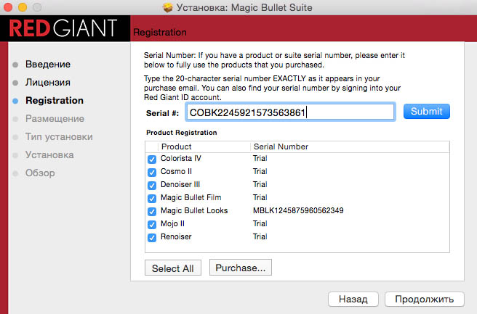This screenshot has width=477, height=314.
Task: Select the Введение step in sidebar
Action: (48, 65)
